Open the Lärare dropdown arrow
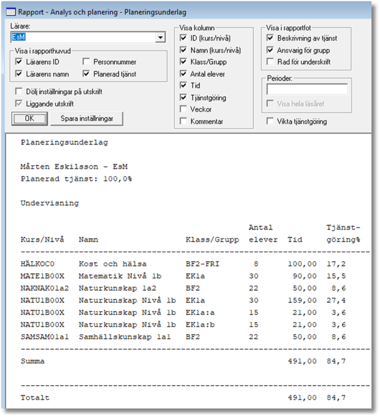380x417 pixels. point(160,38)
